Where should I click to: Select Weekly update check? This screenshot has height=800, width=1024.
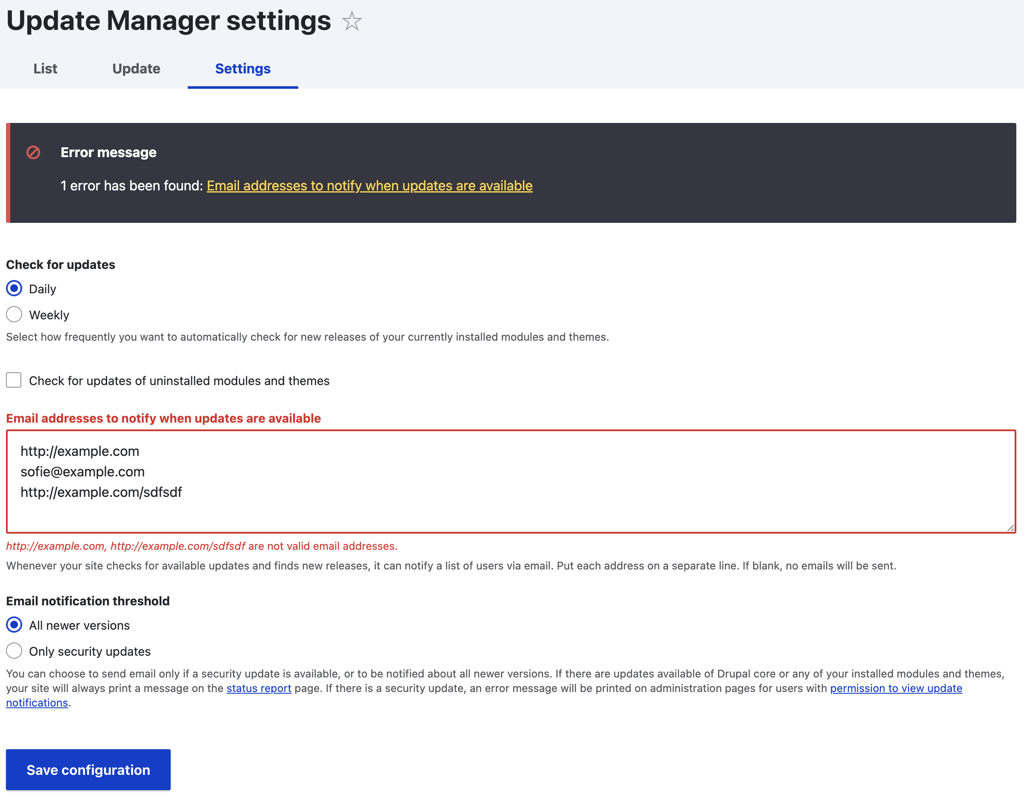14,314
